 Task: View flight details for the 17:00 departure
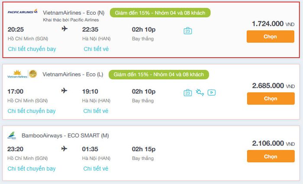click(x=32, y=111)
